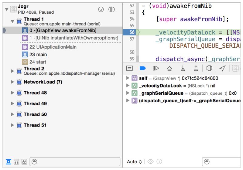Open the Simulate Location button

tap(222, 68)
